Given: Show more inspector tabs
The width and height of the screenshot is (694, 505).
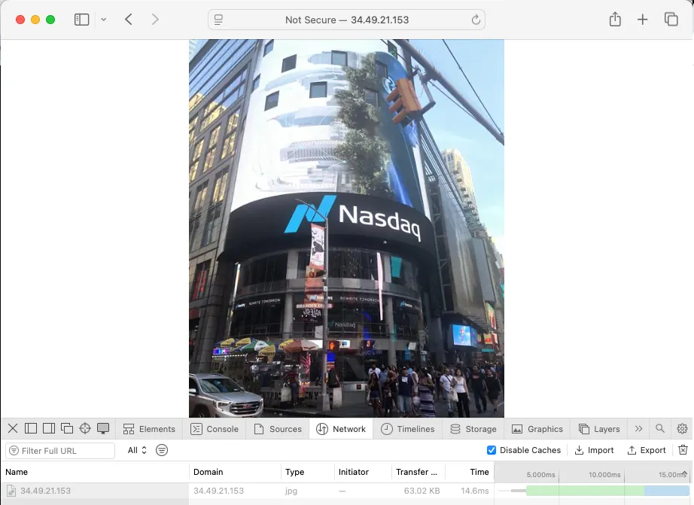Looking at the screenshot, I should coord(638,428).
